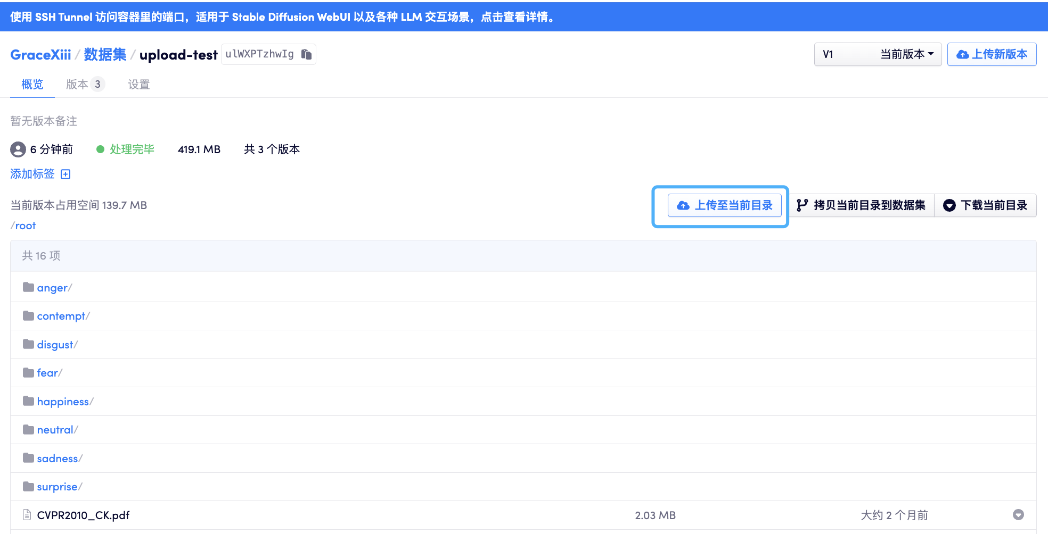Click the file icon of CVPR2010_CK.pdf
The height and width of the screenshot is (534, 1048).
click(x=27, y=515)
